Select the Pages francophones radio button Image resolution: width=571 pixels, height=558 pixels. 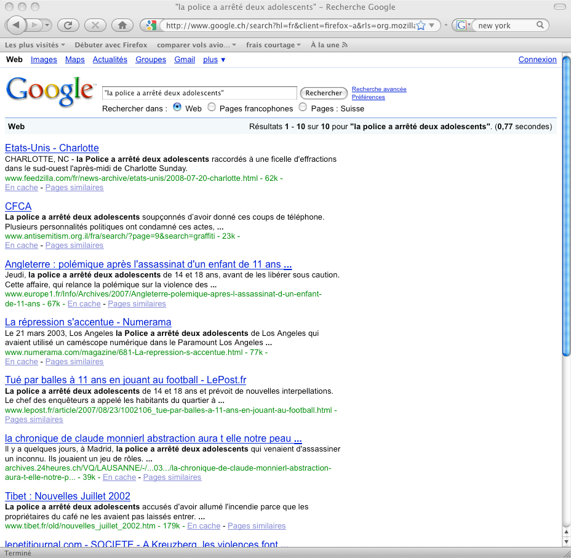[212, 107]
